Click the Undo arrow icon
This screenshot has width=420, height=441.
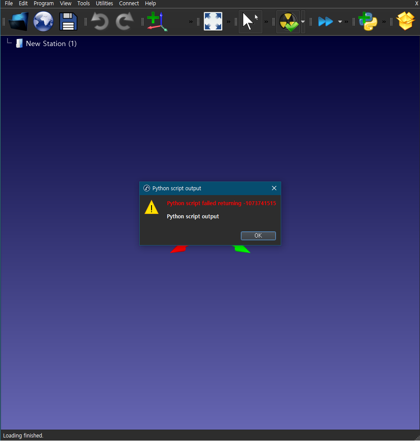click(100, 21)
